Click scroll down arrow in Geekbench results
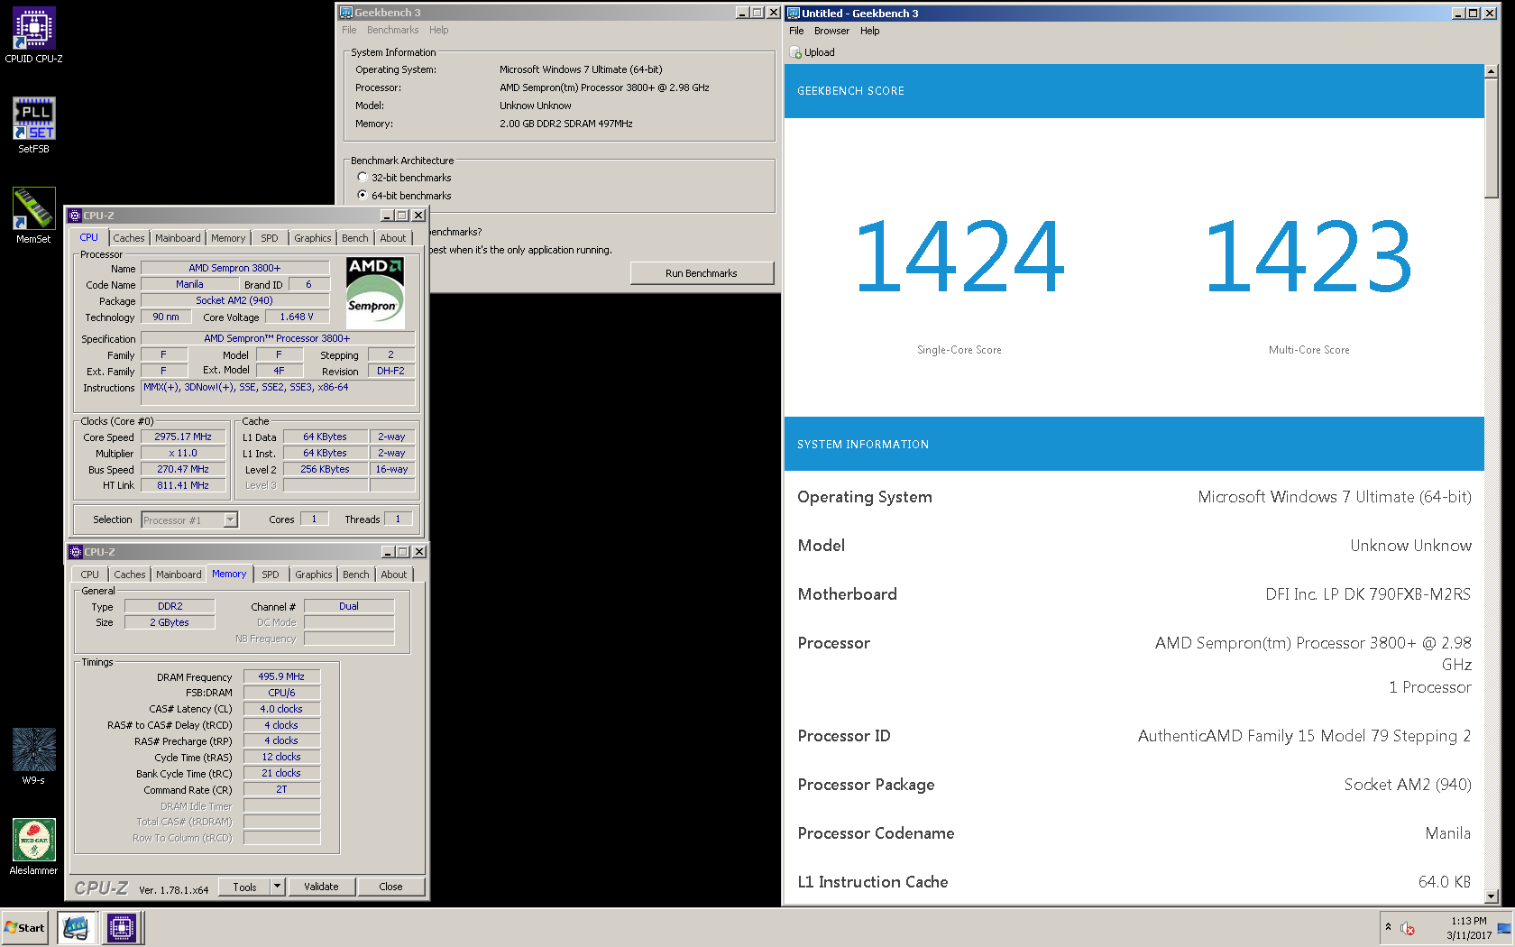This screenshot has width=1515, height=947. (1491, 896)
